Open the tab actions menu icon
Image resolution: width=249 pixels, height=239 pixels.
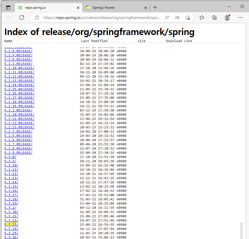tap(8, 8)
